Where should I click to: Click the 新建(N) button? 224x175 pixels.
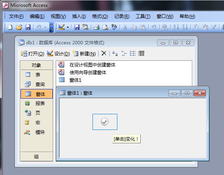[x=84, y=53]
